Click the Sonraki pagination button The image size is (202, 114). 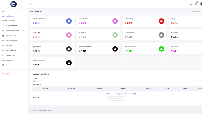pos(119,98)
